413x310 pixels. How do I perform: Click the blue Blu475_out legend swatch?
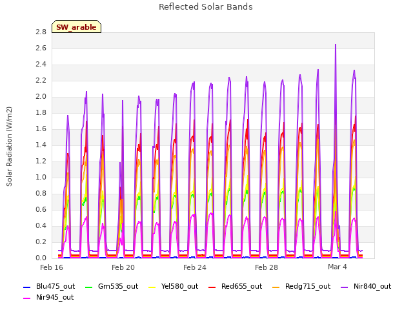(x=27, y=287)
